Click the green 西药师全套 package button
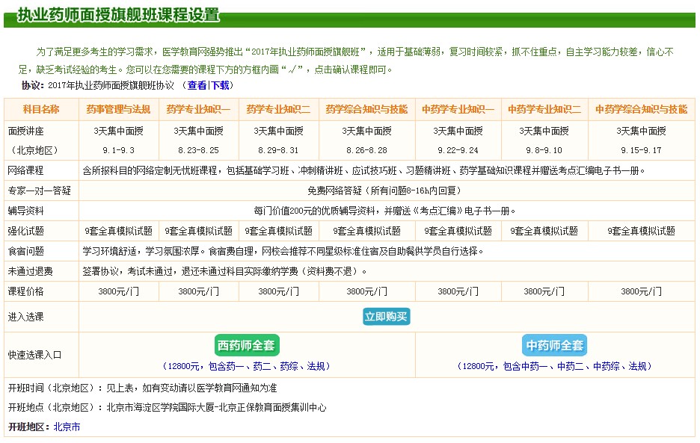The image size is (700, 443). pyautogui.click(x=247, y=344)
